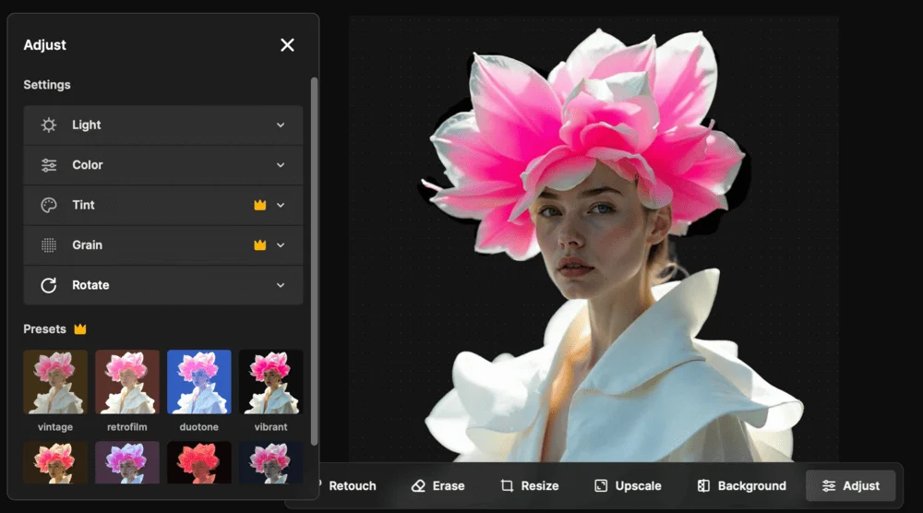This screenshot has height=513, width=923.
Task: Click the Tint palette icon
Action: click(x=49, y=205)
